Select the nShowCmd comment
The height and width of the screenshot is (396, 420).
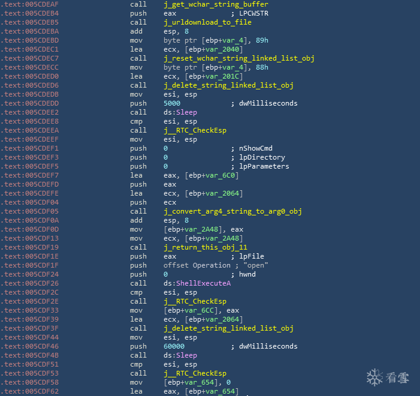click(x=256, y=148)
